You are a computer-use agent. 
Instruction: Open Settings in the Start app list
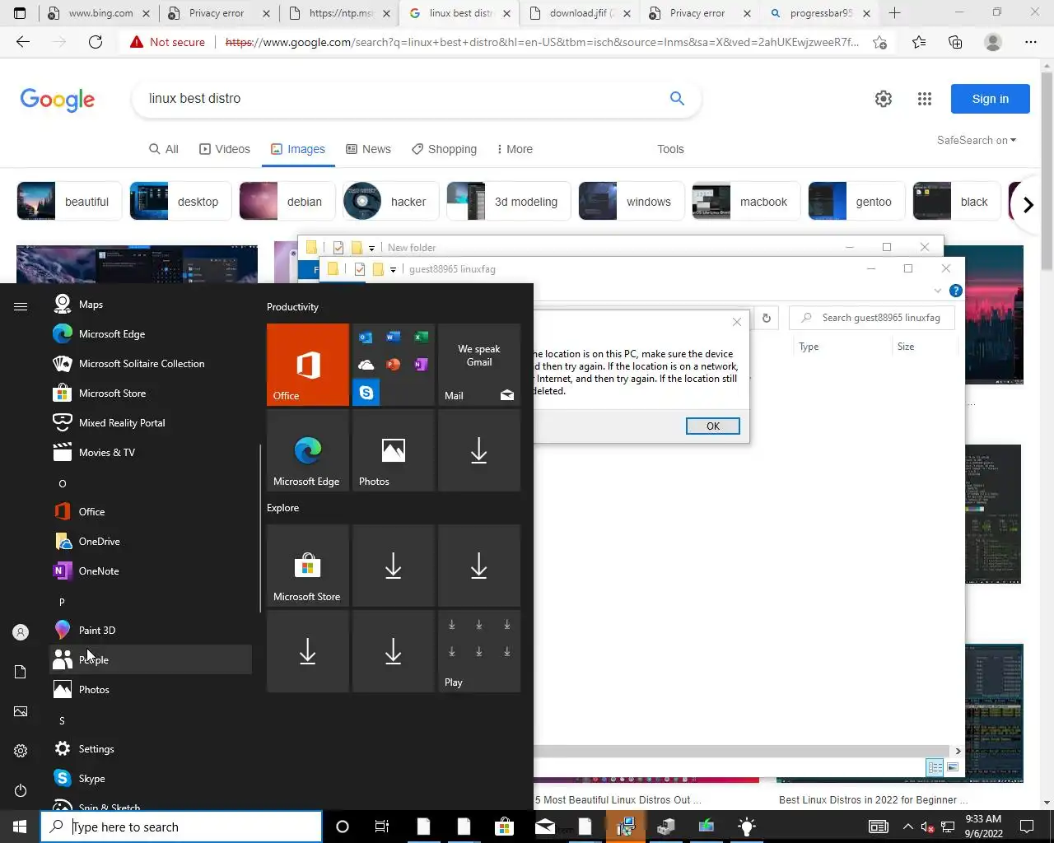[151, 749]
